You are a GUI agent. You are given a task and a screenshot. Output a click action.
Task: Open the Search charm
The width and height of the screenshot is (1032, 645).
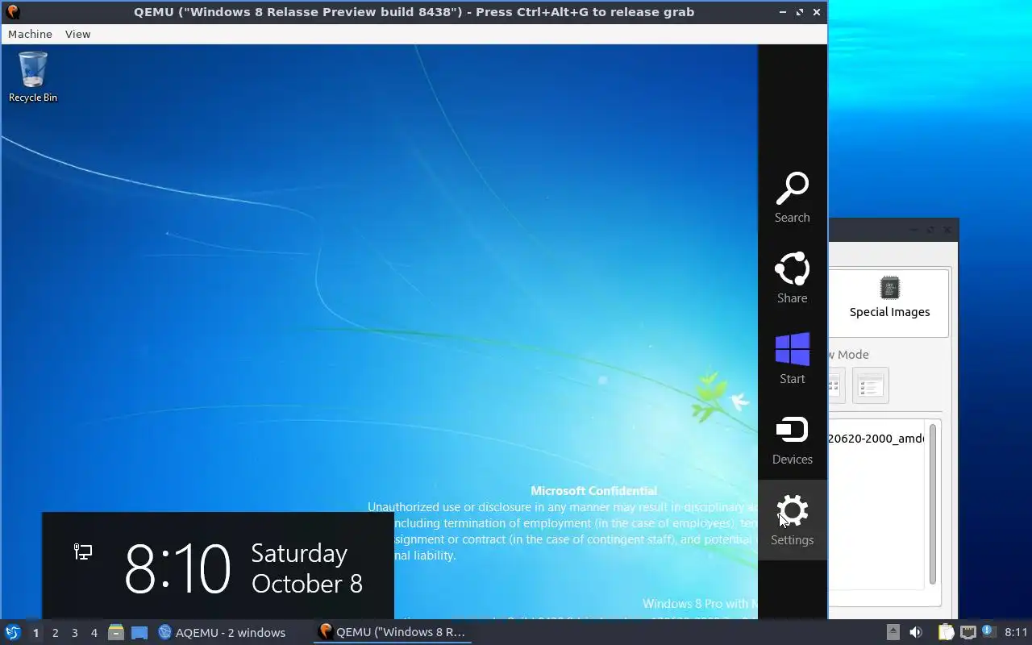(793, 198)
